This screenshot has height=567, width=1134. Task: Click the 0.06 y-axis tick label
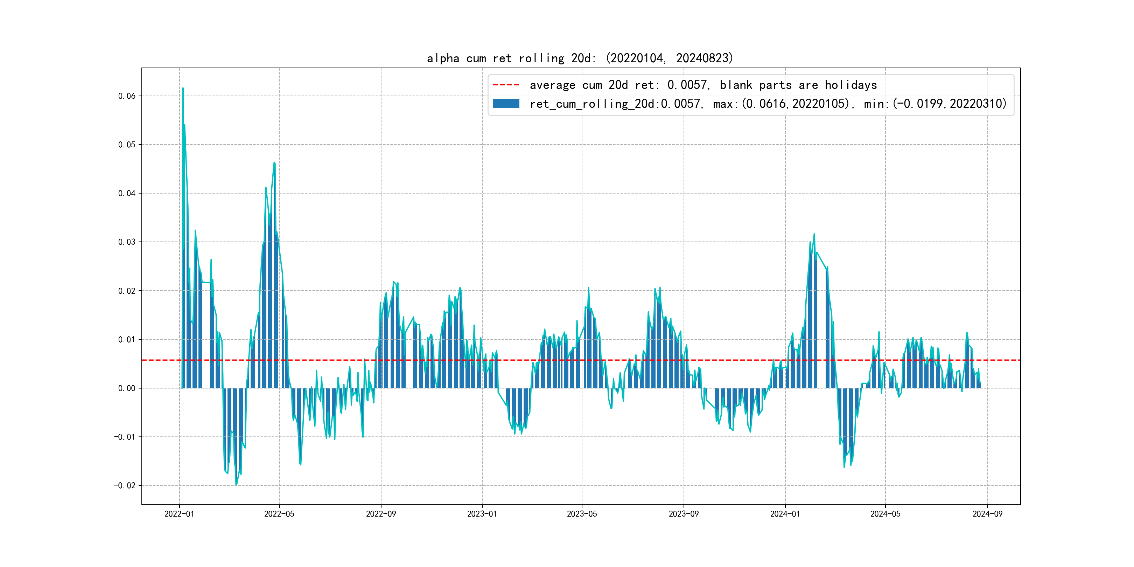click(x=127, y=96)
